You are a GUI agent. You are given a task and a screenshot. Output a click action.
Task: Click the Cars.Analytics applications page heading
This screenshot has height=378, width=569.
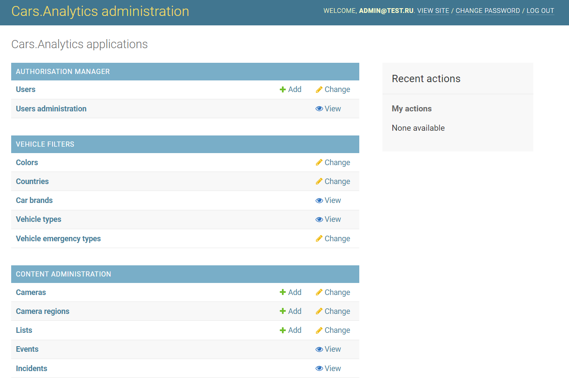[80, 44]
